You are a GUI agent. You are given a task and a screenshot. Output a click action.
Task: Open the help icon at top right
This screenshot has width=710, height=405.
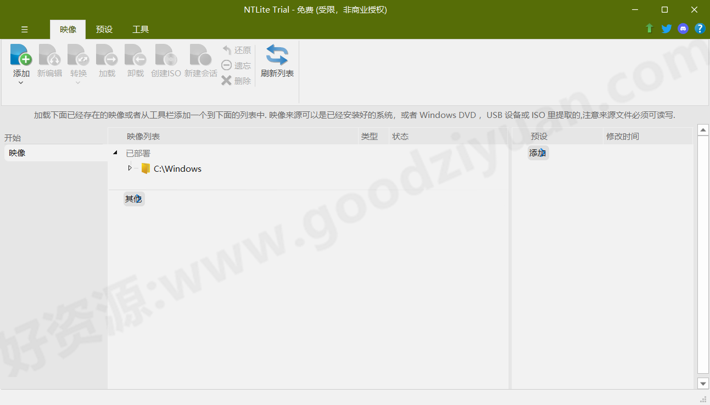click(700, 28)
